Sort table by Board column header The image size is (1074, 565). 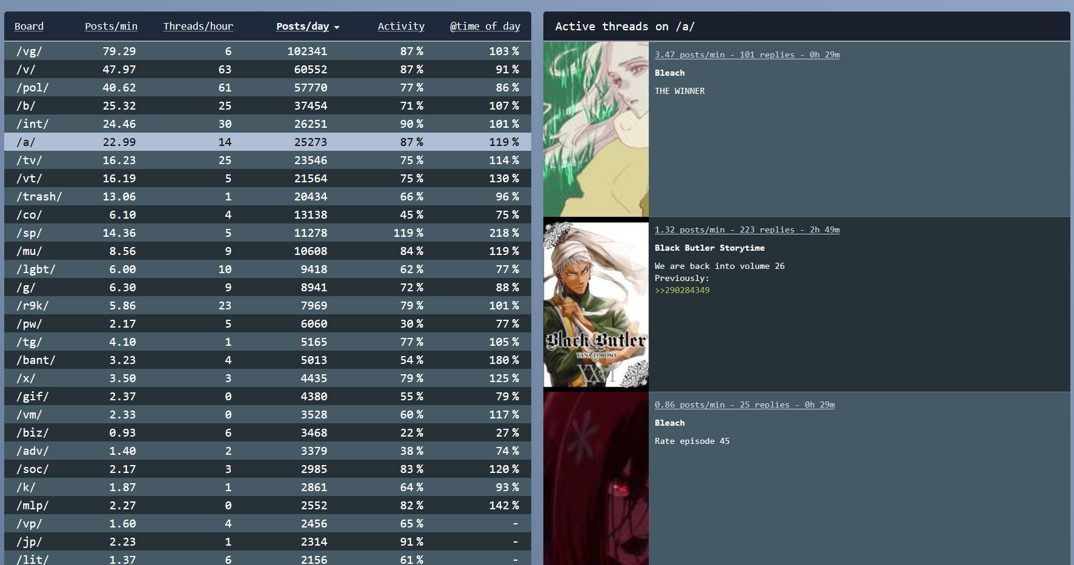point(29,27)
